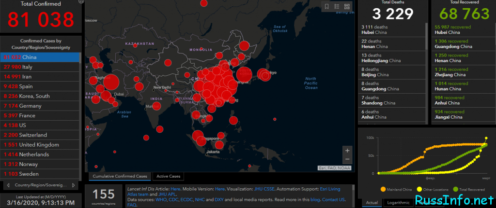The height and width of the screenshot is (208, 496).
Task: Click Hubei China deaths entry
Action: 392,29
